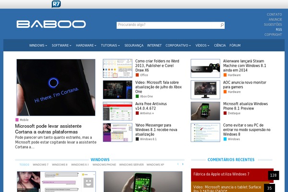
Task: Open the Windows Phone 8.1 Preview thumbnail
Action: click(x=205, y=111)
